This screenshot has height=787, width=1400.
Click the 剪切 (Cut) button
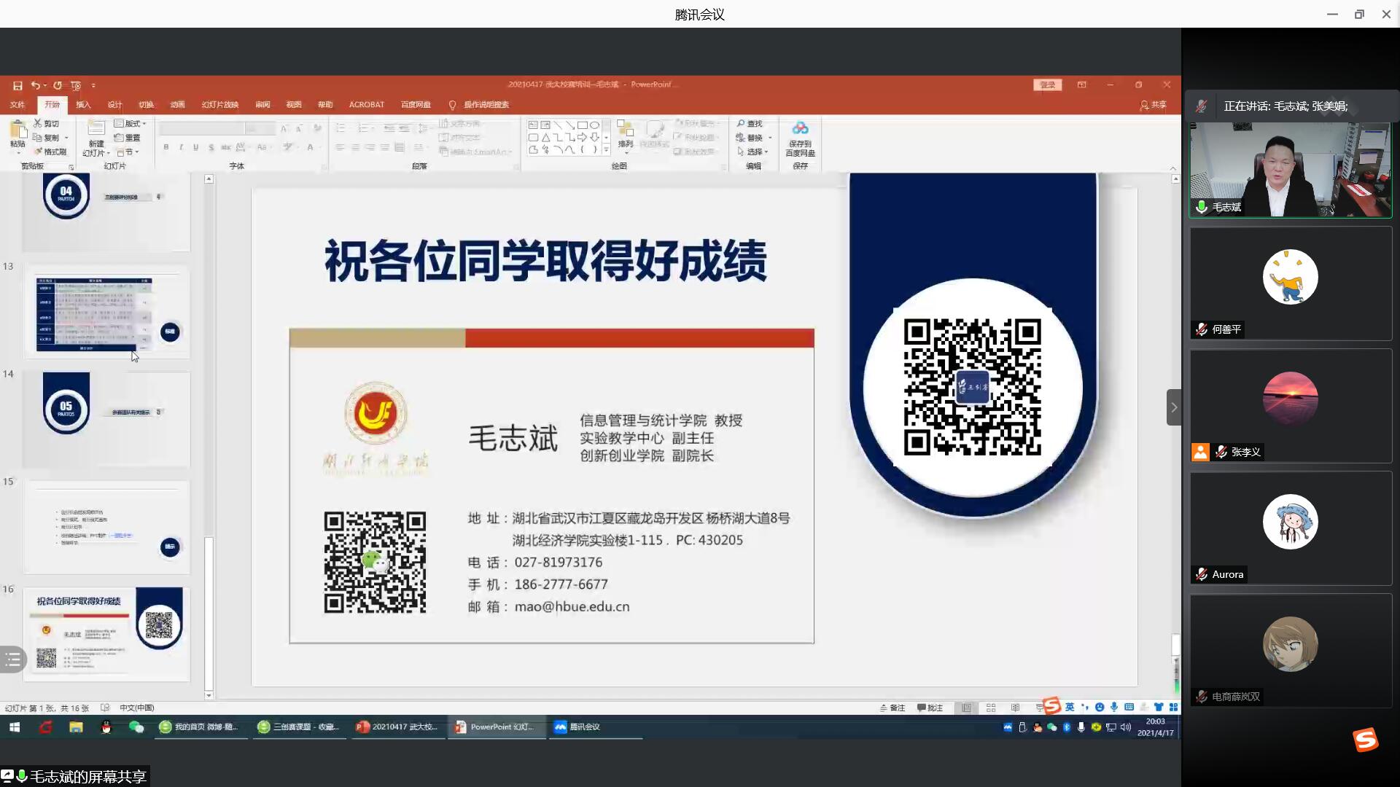point(47,124)
